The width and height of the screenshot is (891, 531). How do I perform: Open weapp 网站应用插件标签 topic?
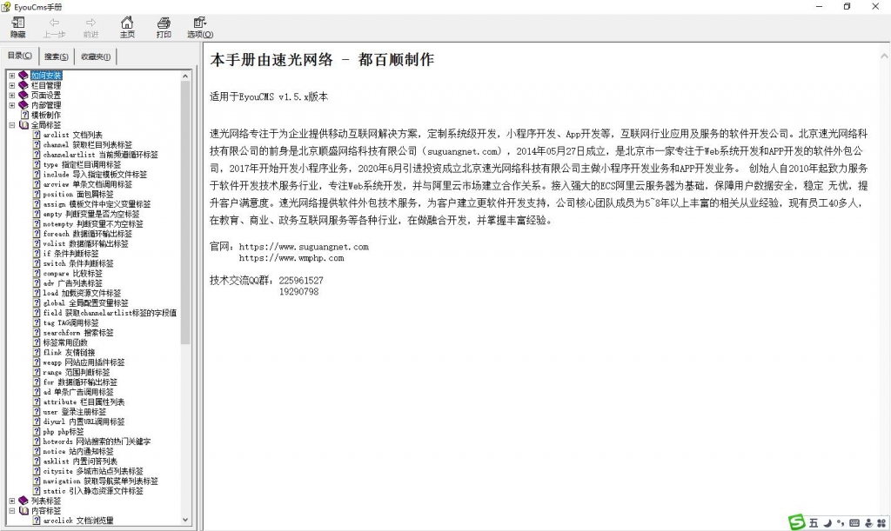[x=84, y=362]
